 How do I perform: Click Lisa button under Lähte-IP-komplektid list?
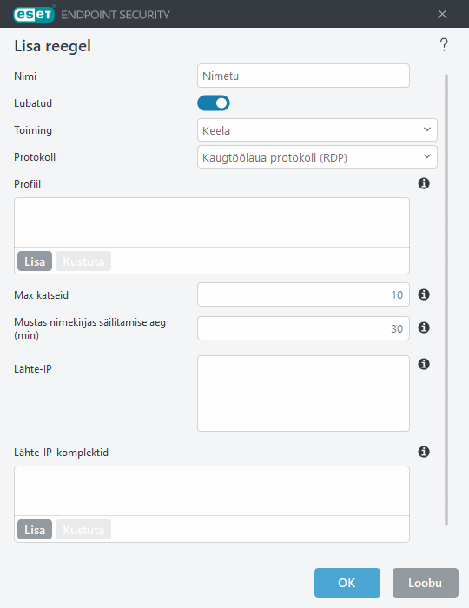(x=35, y=529)
